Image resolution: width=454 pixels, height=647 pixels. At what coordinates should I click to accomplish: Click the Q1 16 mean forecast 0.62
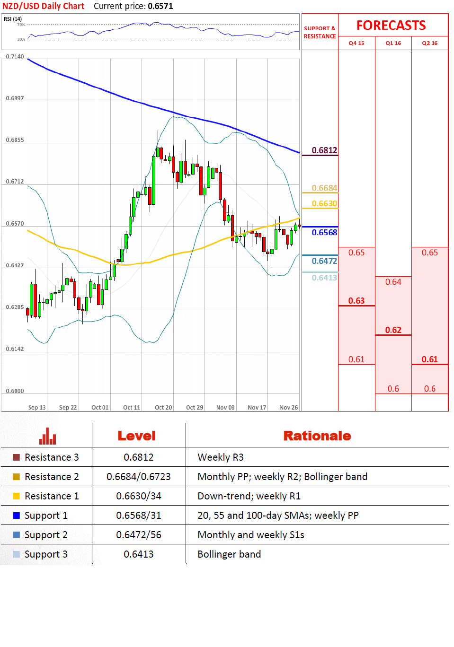(x=393, y=330)
